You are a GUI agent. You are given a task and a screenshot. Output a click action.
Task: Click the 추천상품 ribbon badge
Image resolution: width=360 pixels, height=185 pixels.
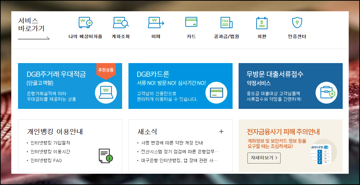point(106,71)
